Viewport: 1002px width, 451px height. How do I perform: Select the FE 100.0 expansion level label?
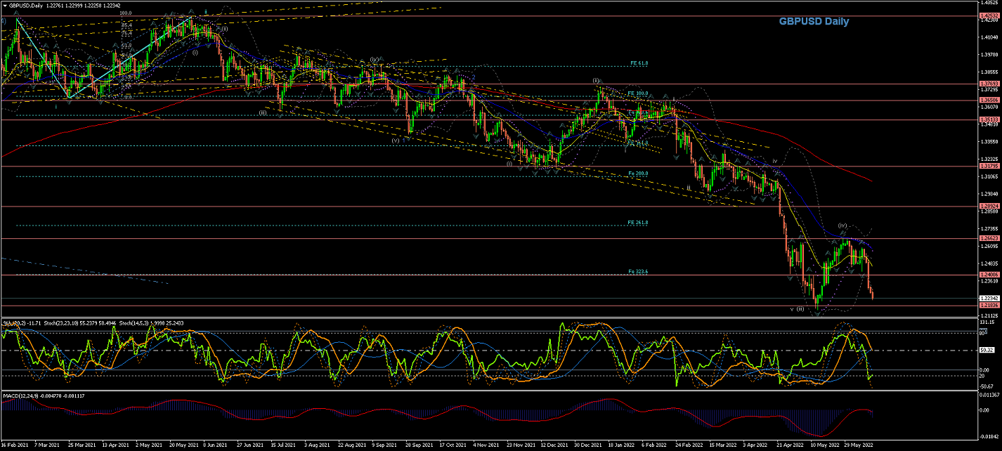pos(637,93)
